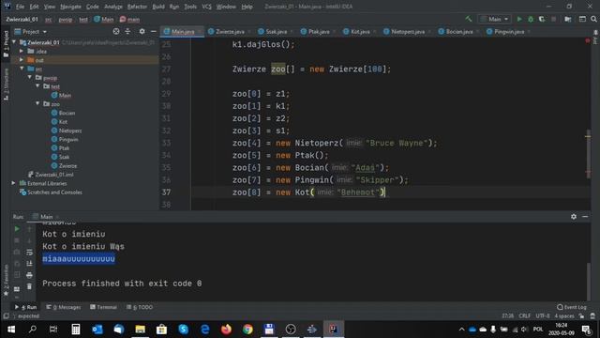Collapse the src folder
This screenshot has width=600, height=338.
point(22,69)
